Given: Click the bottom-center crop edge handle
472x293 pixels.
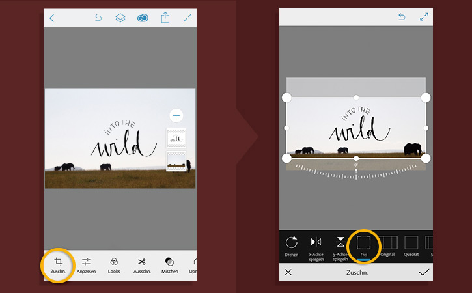Looking at the screenshot, I should click(356, 158).
